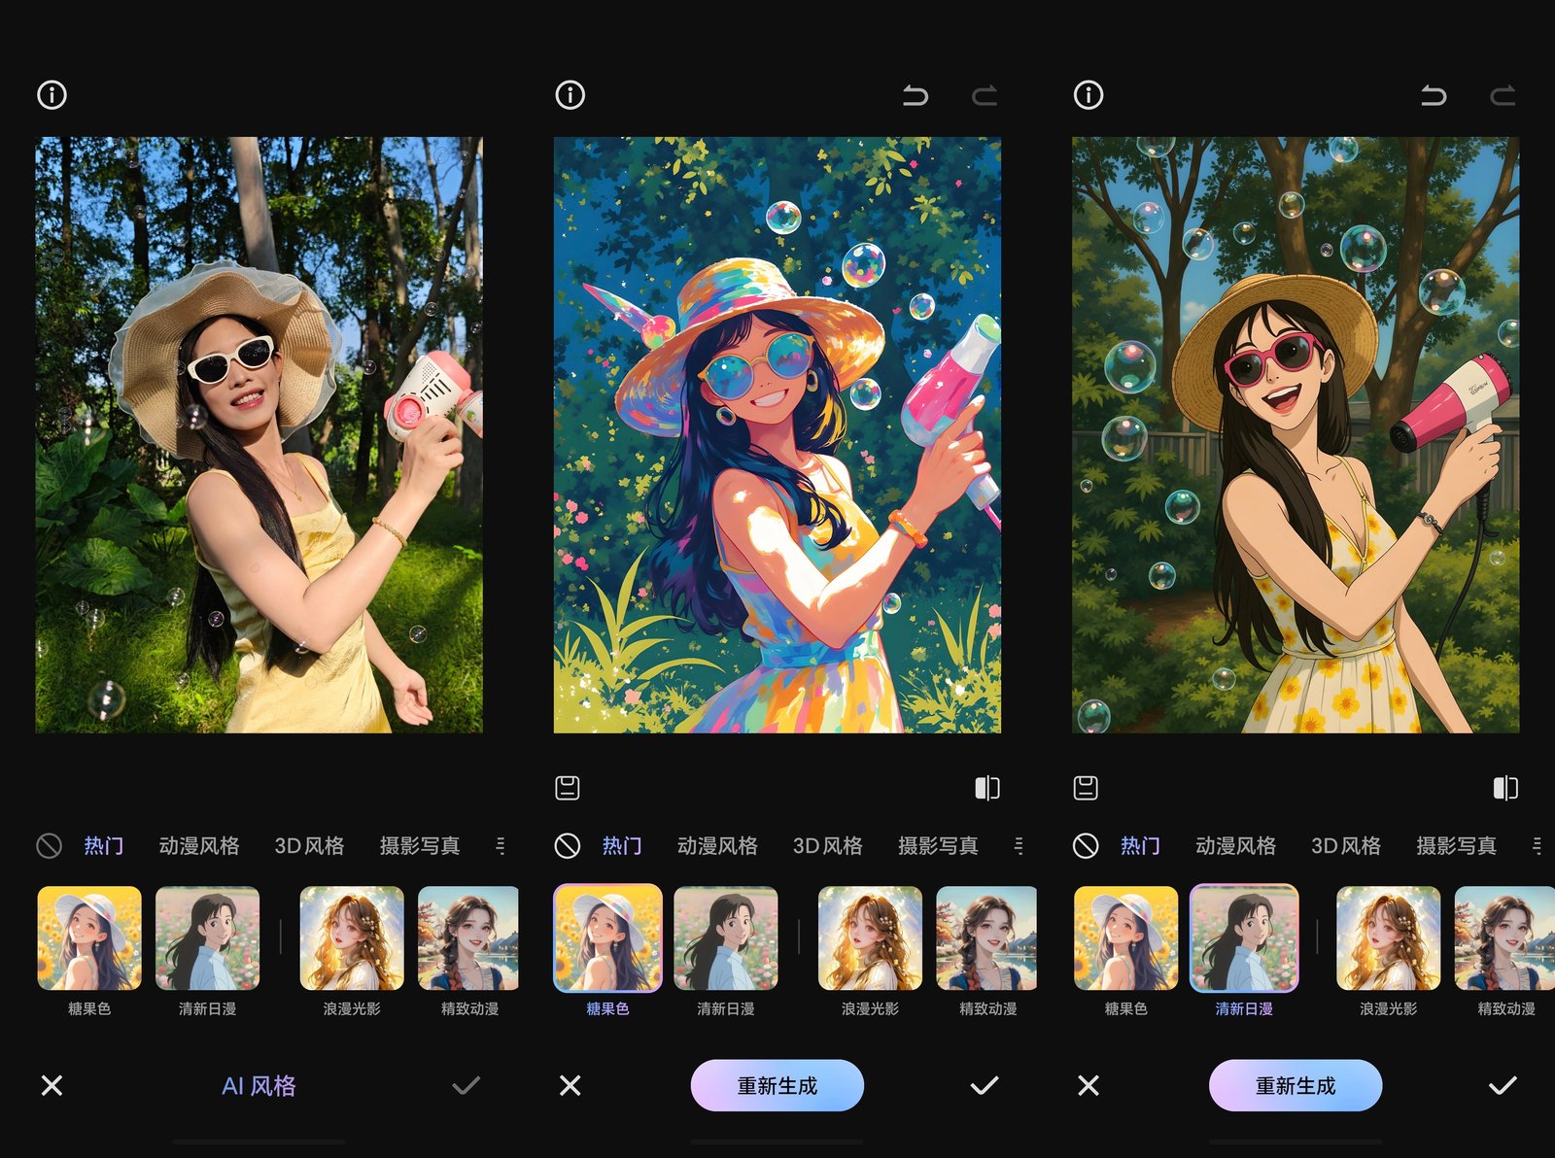This screenshot has height=1158, width=1555.
Task: Tap the AI 风格 title text
Action: click(259, 1086)
